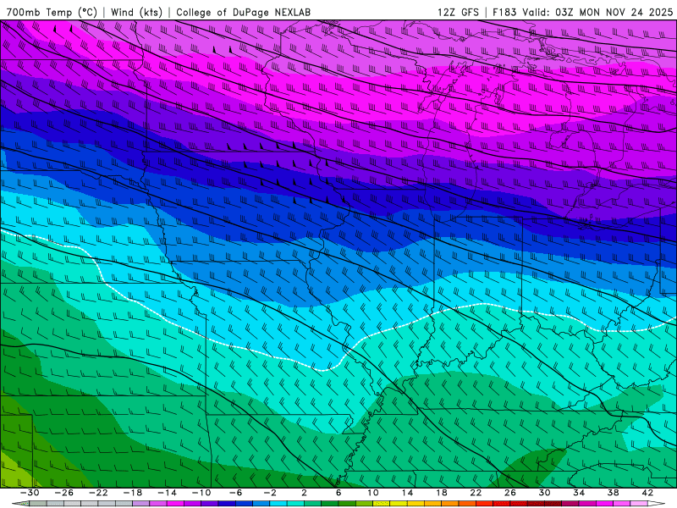Viewport: 677px width, 508px height.
Task: Pick the dark green colorbar swatch right of 6
Action: 347,504
